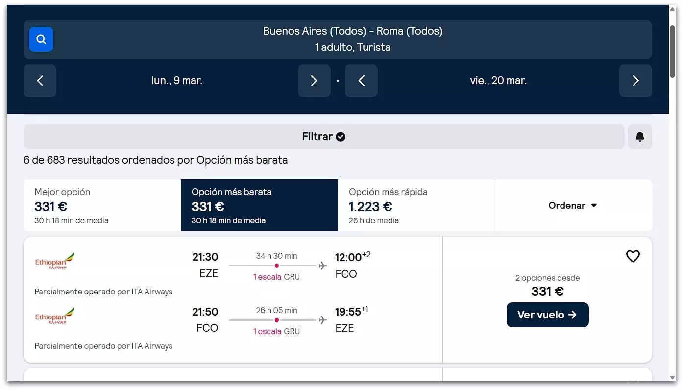Select the Mejor opción tab
The height and width of the screenshot is (390, 683).
point(102,205)
